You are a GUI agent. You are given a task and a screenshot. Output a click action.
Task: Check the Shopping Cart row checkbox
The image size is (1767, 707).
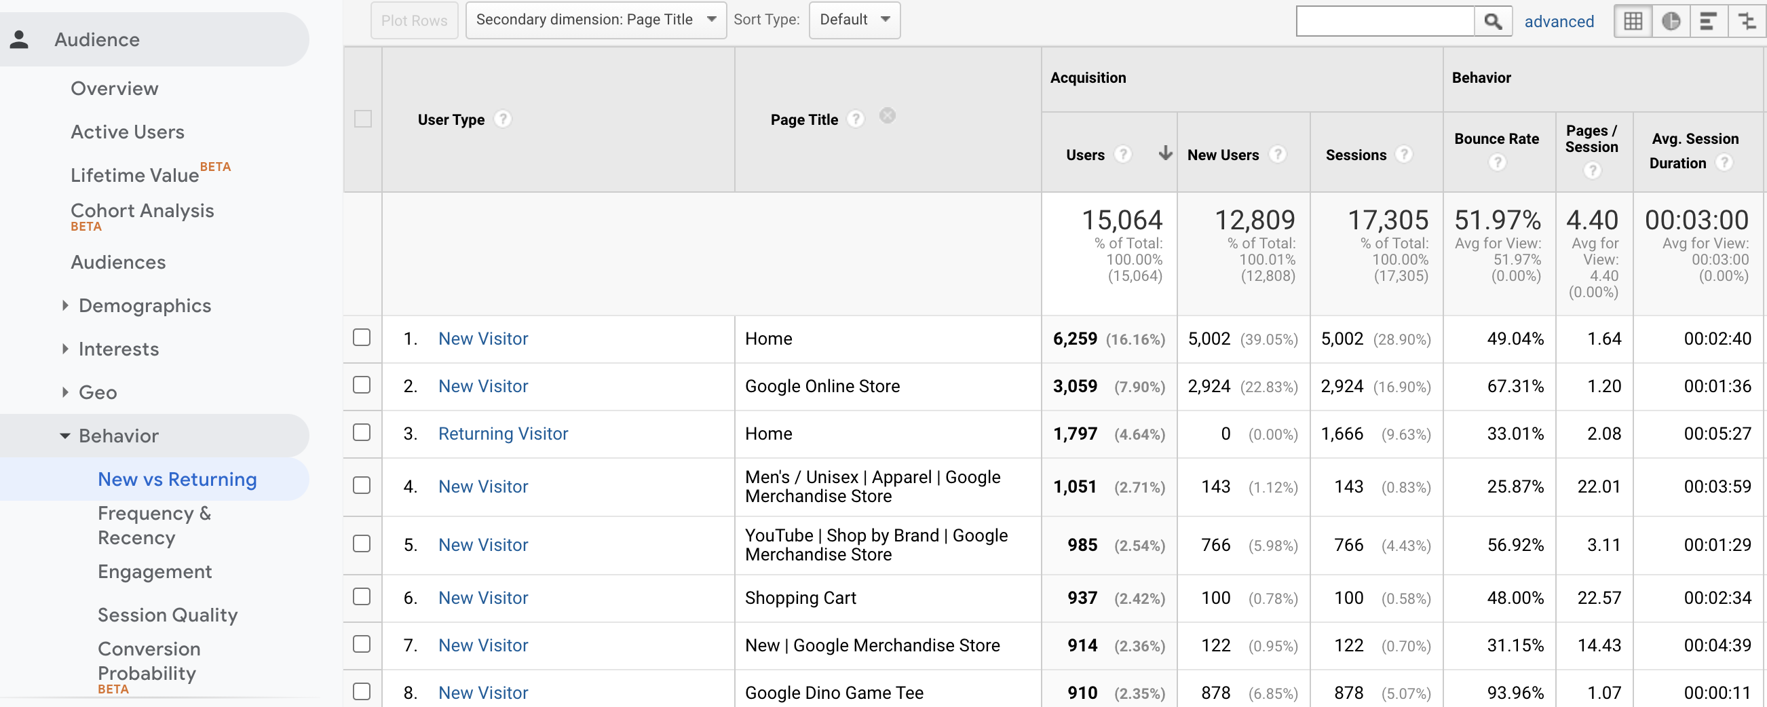[362, 596]
